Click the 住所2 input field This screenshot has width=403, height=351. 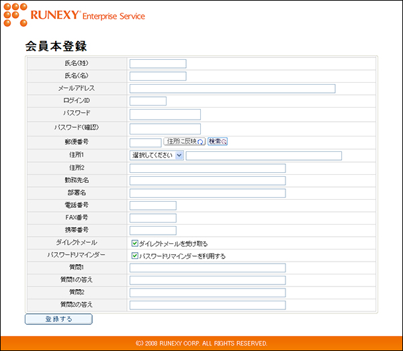(208, 168)
